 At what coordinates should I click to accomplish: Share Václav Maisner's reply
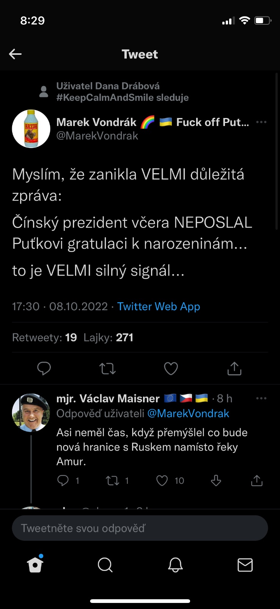257,481
